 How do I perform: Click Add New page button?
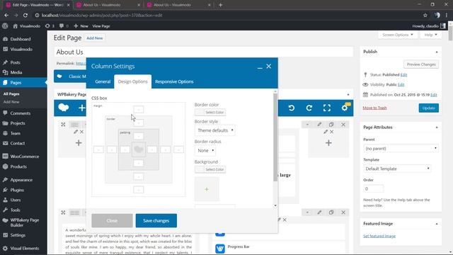pyautogui.click(x=94, y=38)
